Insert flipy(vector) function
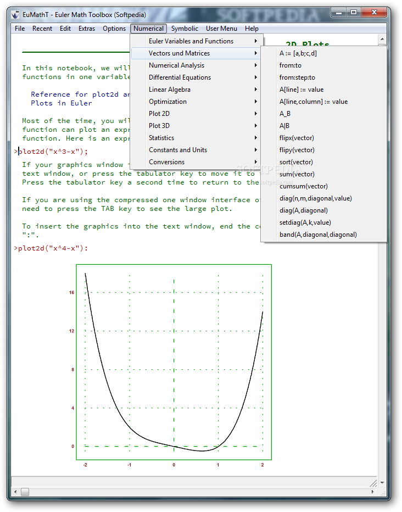The image size is (402, 512). [x=323, y=150]
